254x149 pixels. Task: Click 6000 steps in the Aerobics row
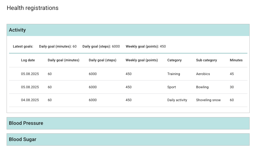[x=93, y=74]
